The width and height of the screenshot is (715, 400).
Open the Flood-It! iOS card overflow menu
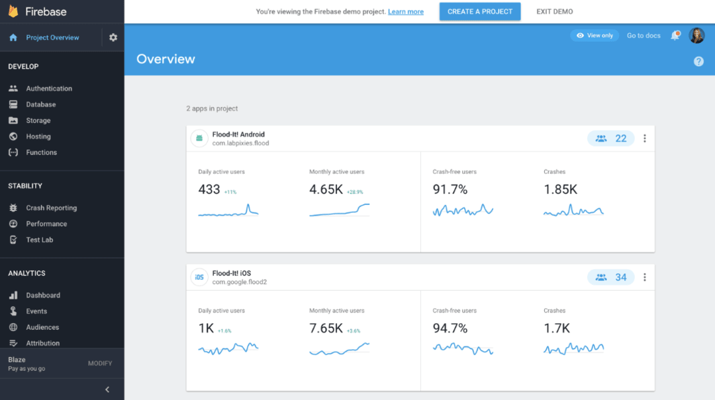click(644, 277)
